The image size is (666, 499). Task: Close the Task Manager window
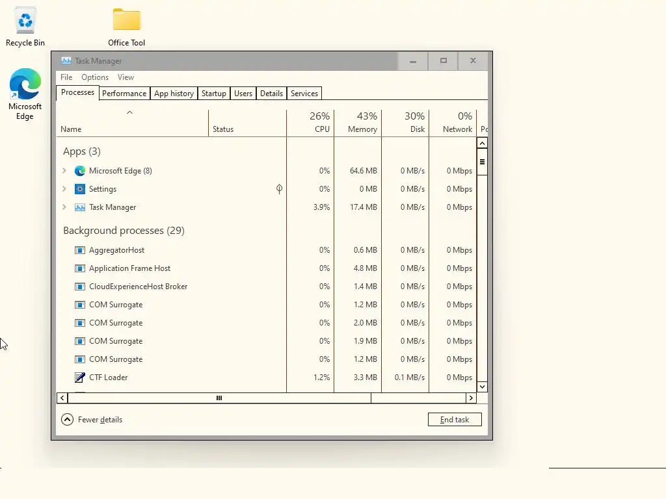(473, 61)
